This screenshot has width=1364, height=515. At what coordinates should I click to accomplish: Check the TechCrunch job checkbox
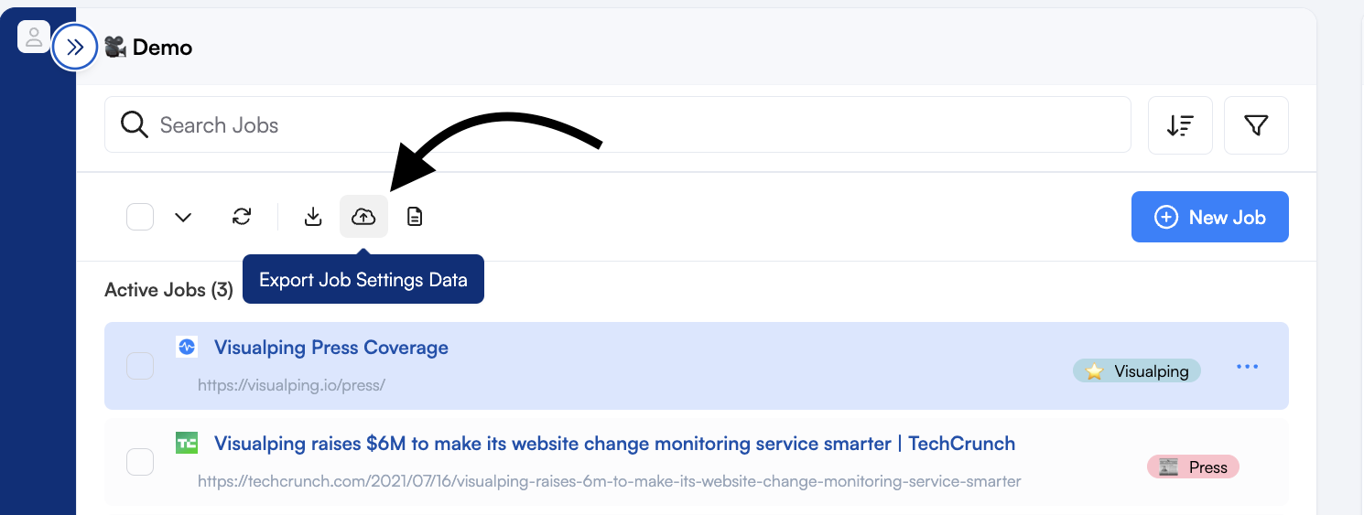click(140, 462)
